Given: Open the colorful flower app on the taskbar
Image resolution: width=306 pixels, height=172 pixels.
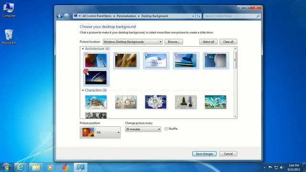Looking at the screenshot, I should click(x=66, y=167).
